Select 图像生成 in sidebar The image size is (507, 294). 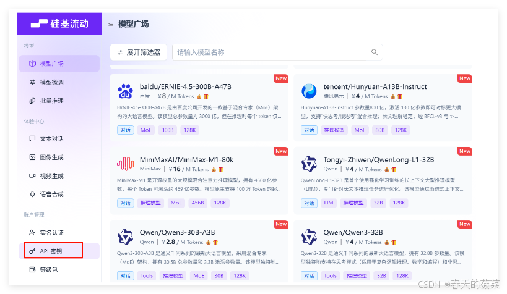[59, 157]
